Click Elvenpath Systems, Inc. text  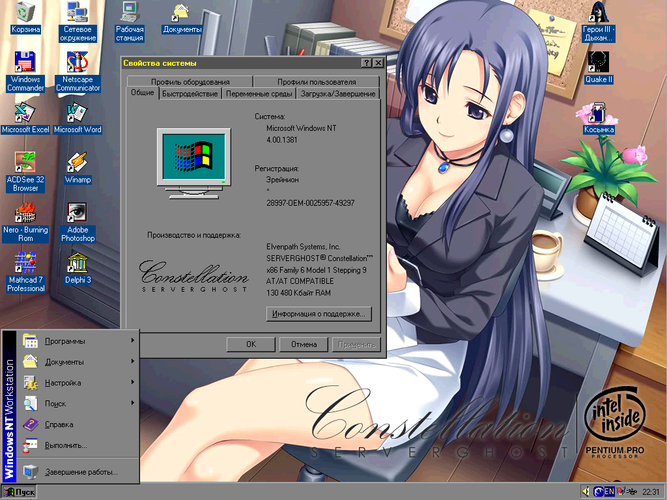click(304, 247)
